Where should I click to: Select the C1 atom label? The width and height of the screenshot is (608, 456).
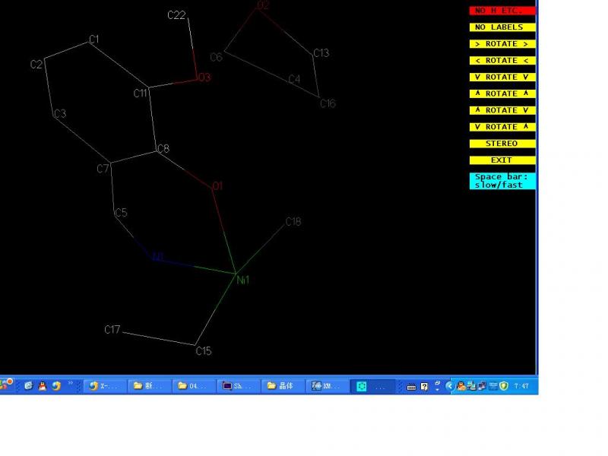pos(93,40)
